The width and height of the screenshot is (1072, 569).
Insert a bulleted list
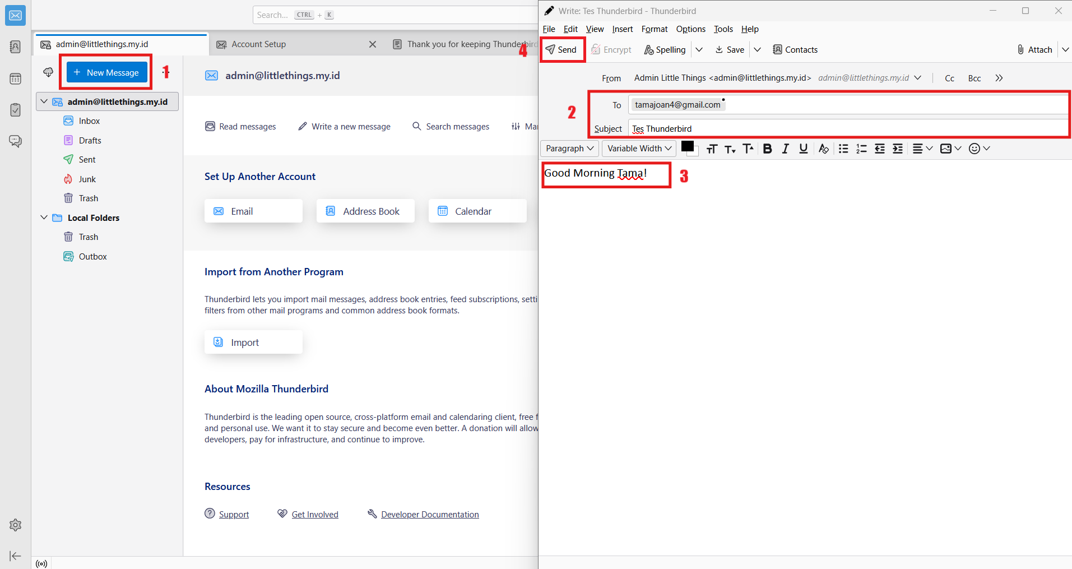click(843, 149)
